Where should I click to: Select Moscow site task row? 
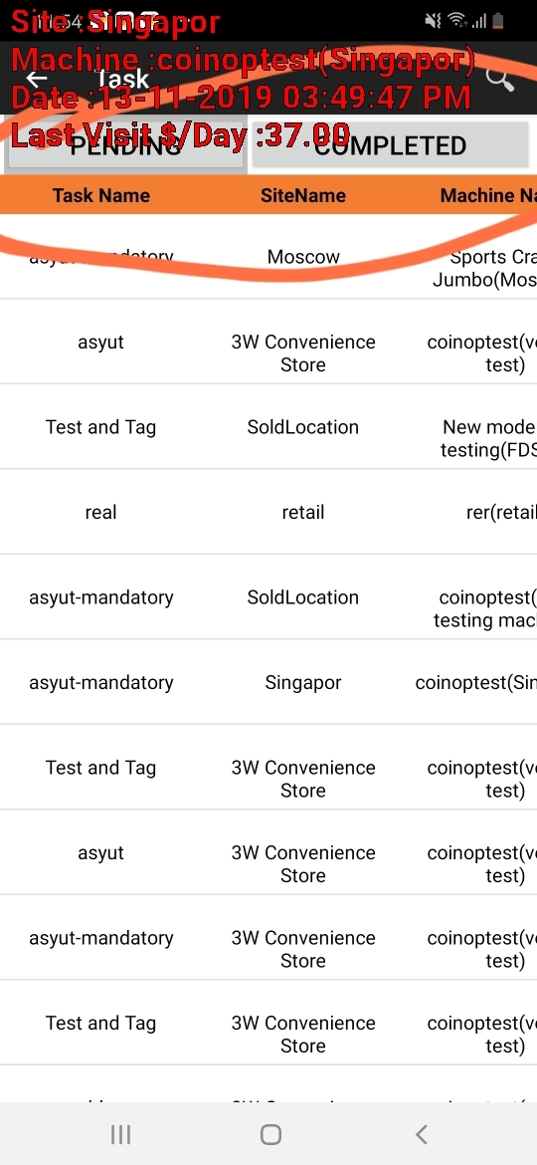coord(268,257)
